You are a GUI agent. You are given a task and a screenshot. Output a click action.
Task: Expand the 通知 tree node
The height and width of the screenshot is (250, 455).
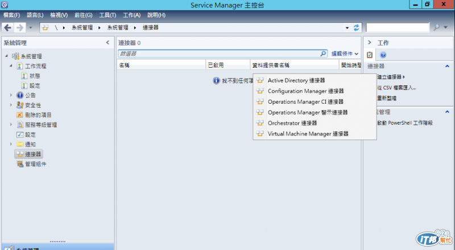(x=11, y=144)
